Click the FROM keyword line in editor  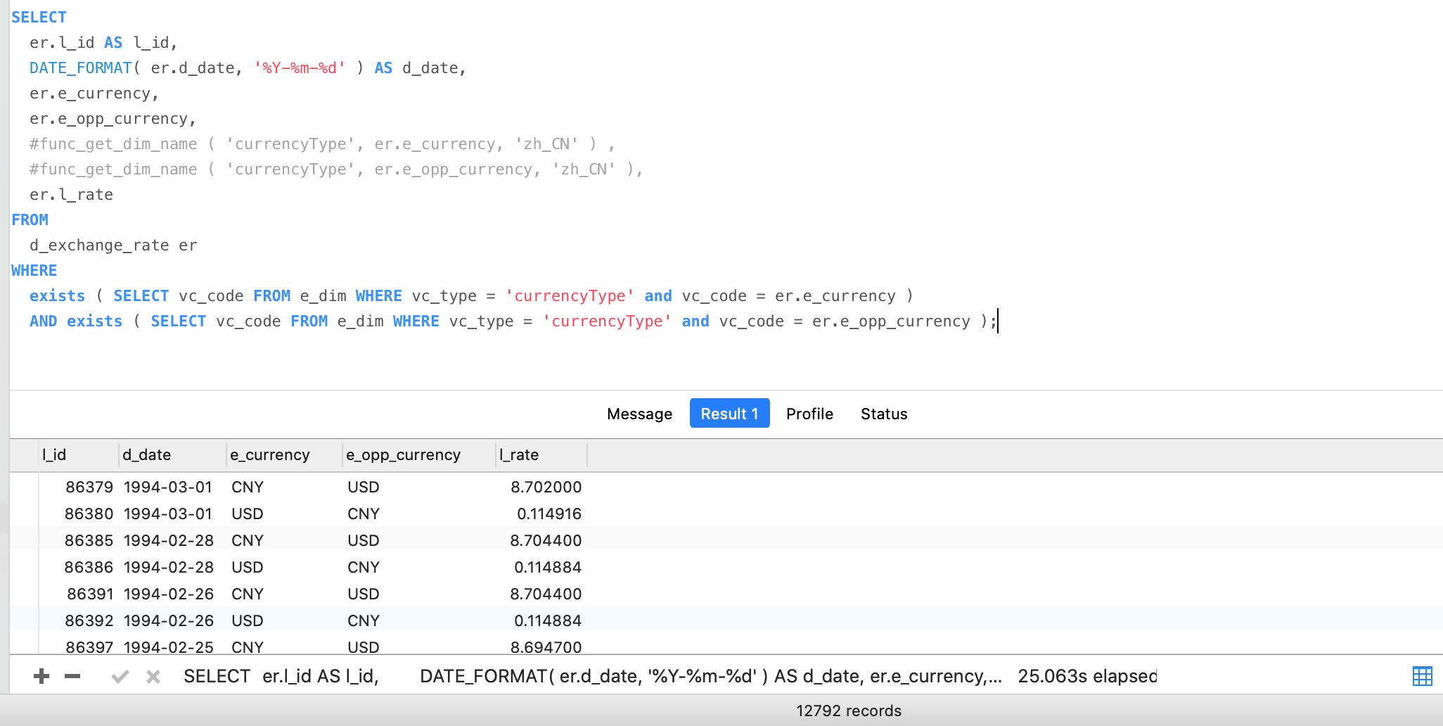(x=30, y=219)
